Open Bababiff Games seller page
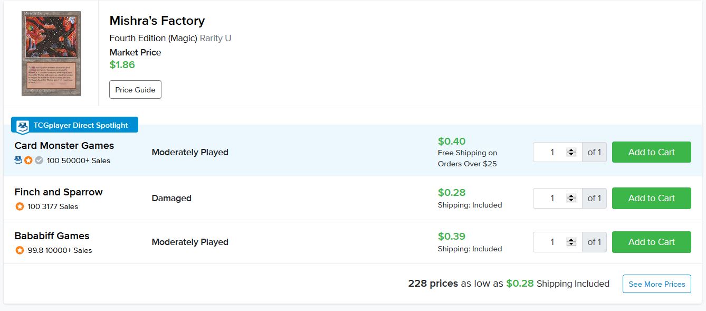Image resolution: width=706 pixels, height=311 pixels. [x=52, y=236]
